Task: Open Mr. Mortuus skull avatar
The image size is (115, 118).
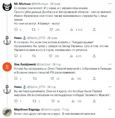Action: (7, 7)
